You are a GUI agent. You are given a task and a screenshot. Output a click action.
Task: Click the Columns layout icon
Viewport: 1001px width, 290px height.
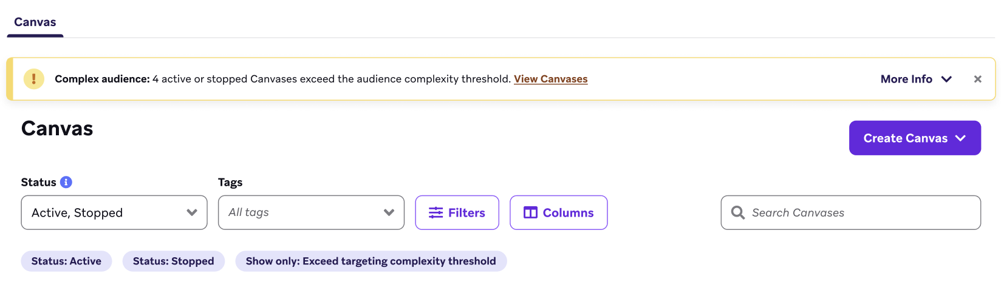tap(530, 212)
